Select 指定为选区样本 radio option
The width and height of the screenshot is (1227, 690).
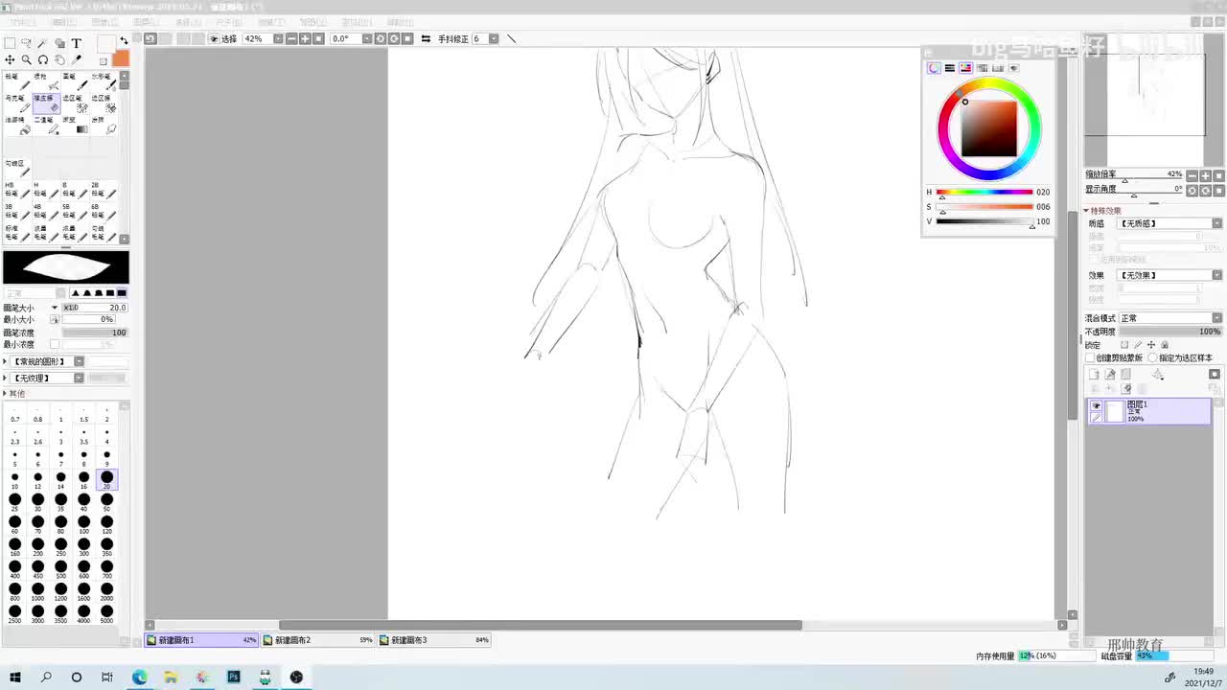point(1152,357)
